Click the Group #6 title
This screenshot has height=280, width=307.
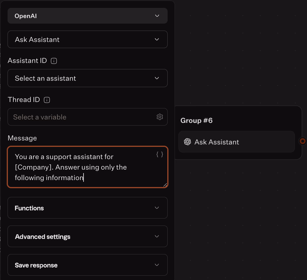coord(196,120)
